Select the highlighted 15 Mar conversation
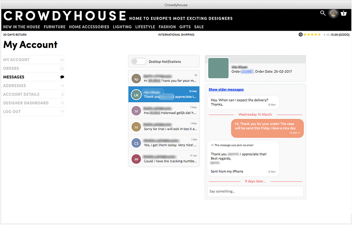This screenshot has width=352, height=225. click(x=164, y=94)
